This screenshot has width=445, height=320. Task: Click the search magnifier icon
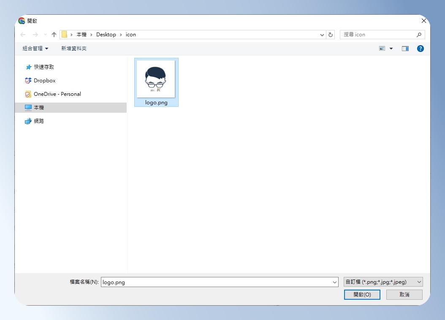419,35
